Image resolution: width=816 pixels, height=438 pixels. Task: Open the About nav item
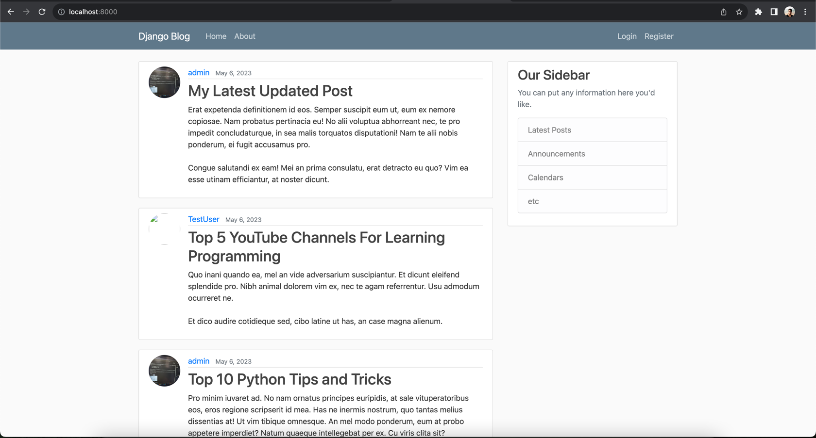pyautogui.click(x=244, y=36)
